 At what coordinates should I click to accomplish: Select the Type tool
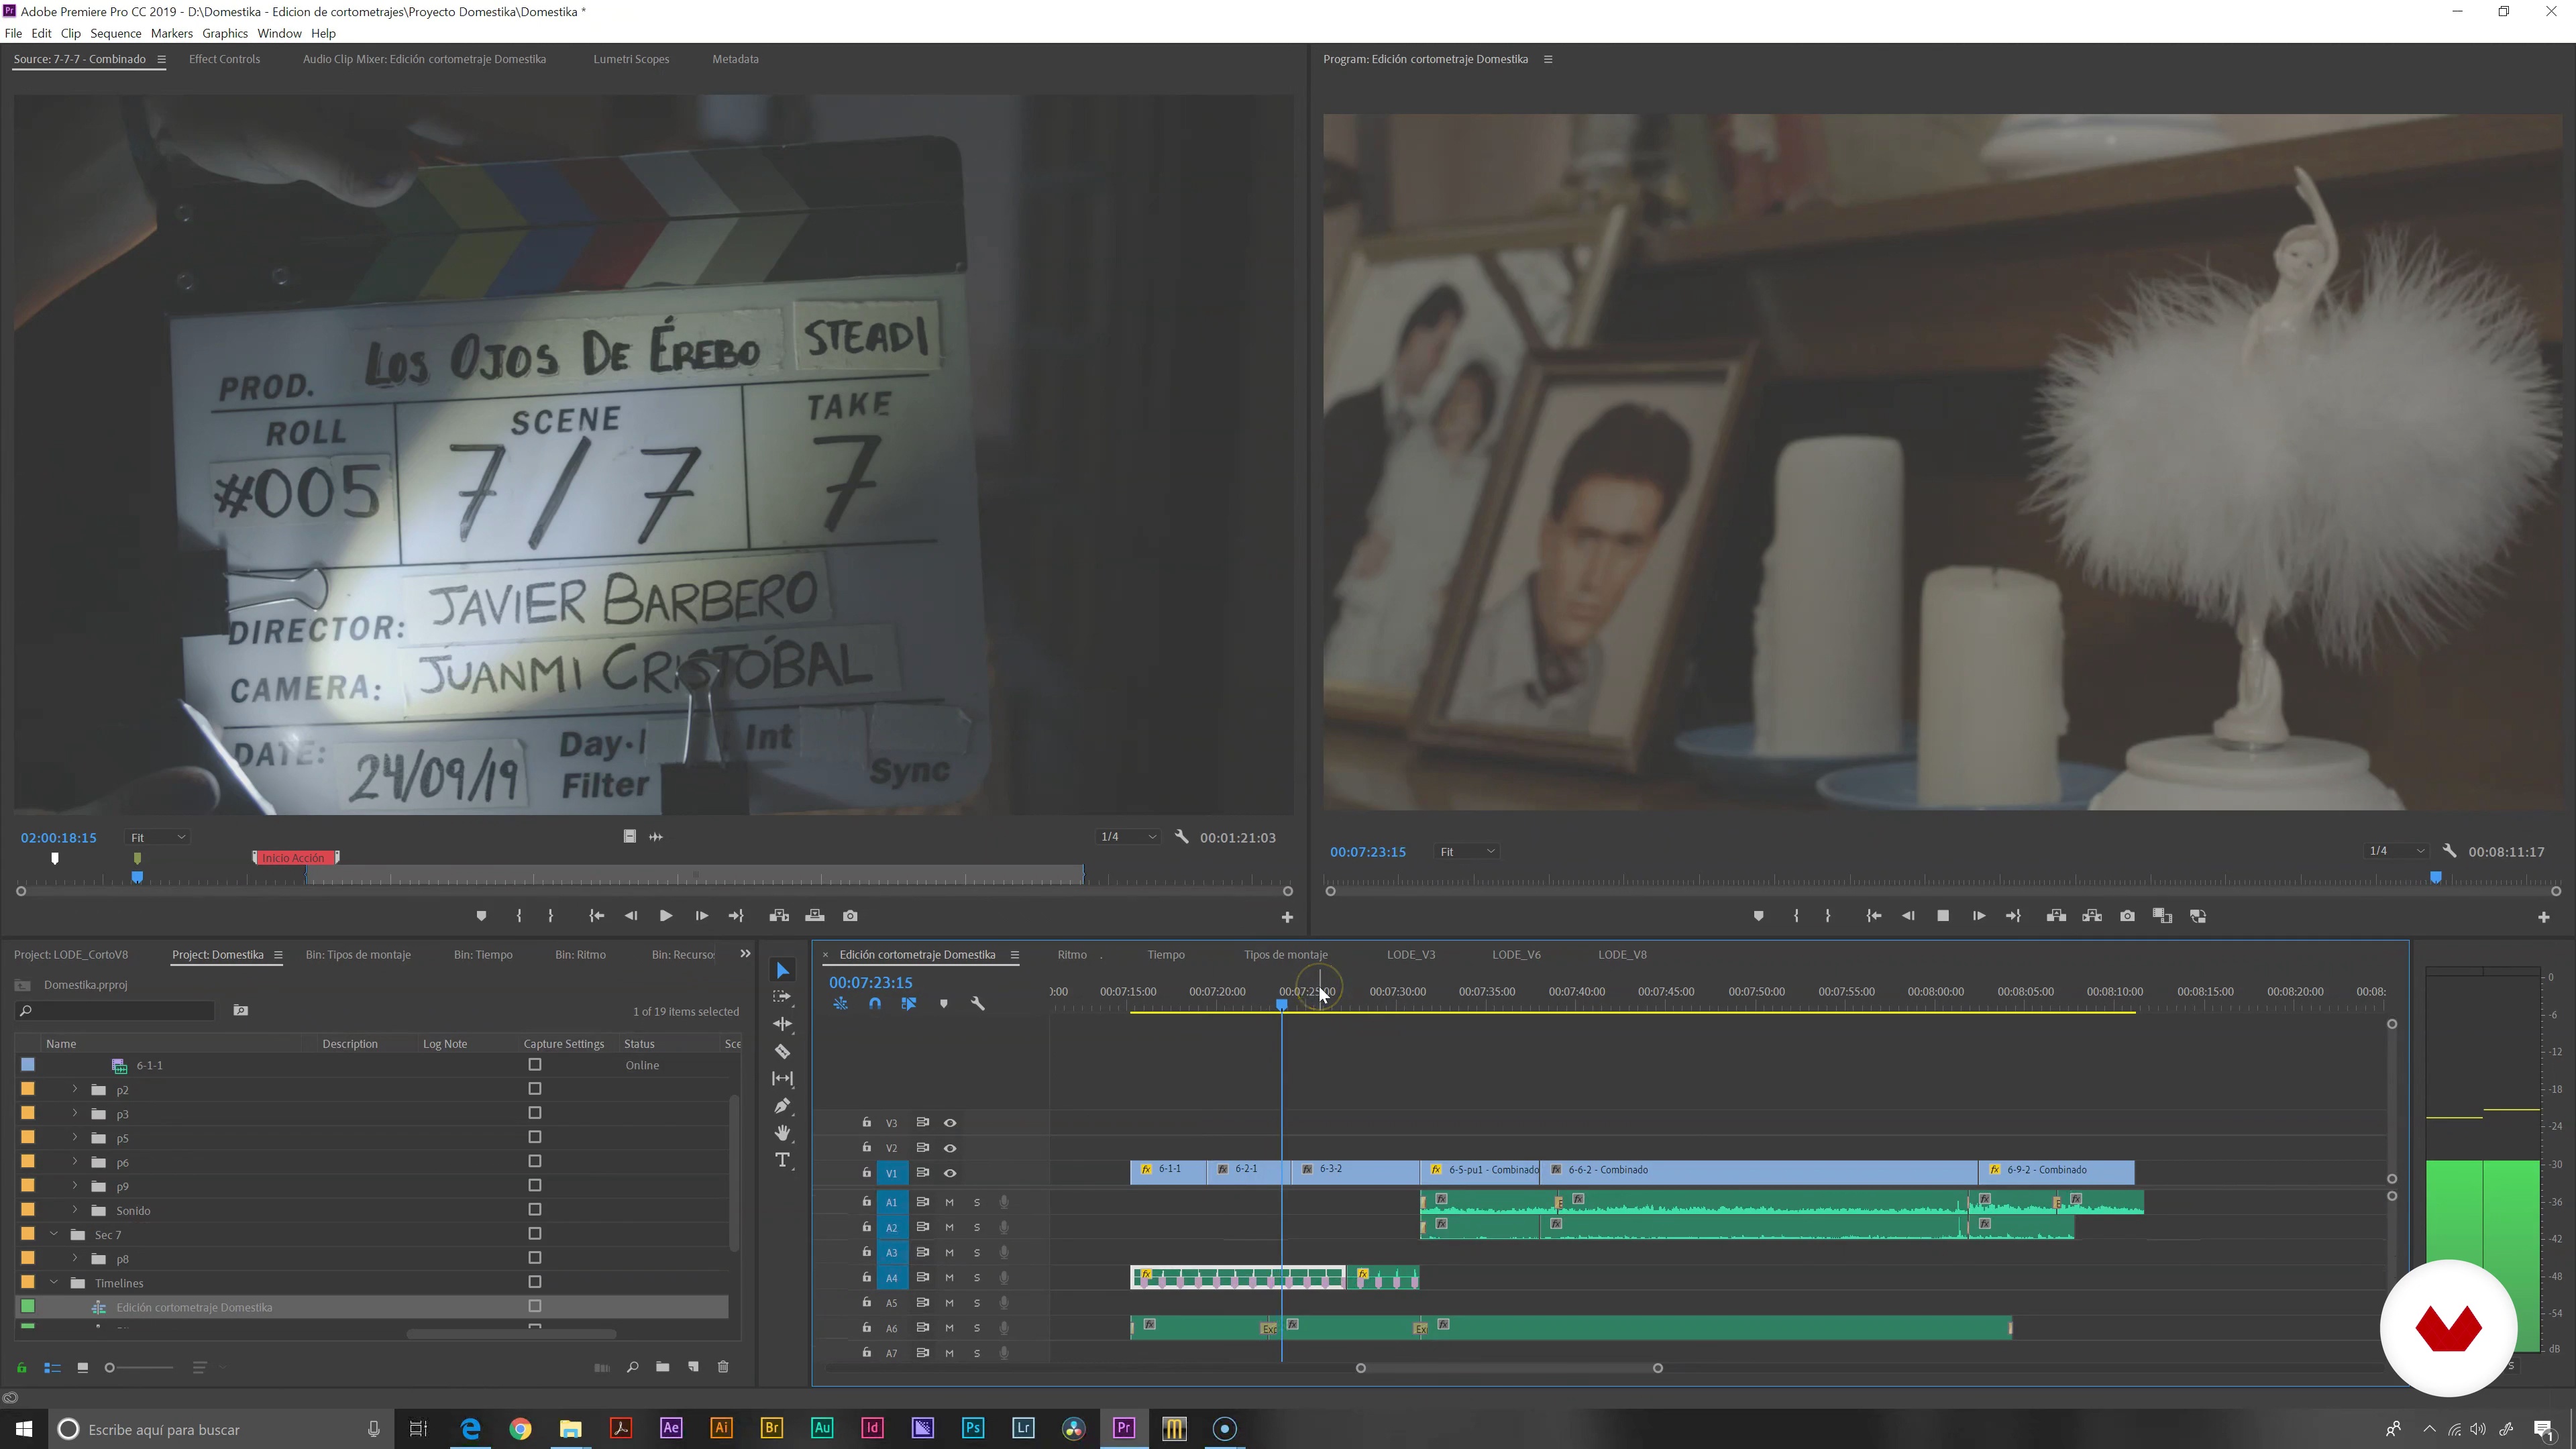tap(783, 1160)
